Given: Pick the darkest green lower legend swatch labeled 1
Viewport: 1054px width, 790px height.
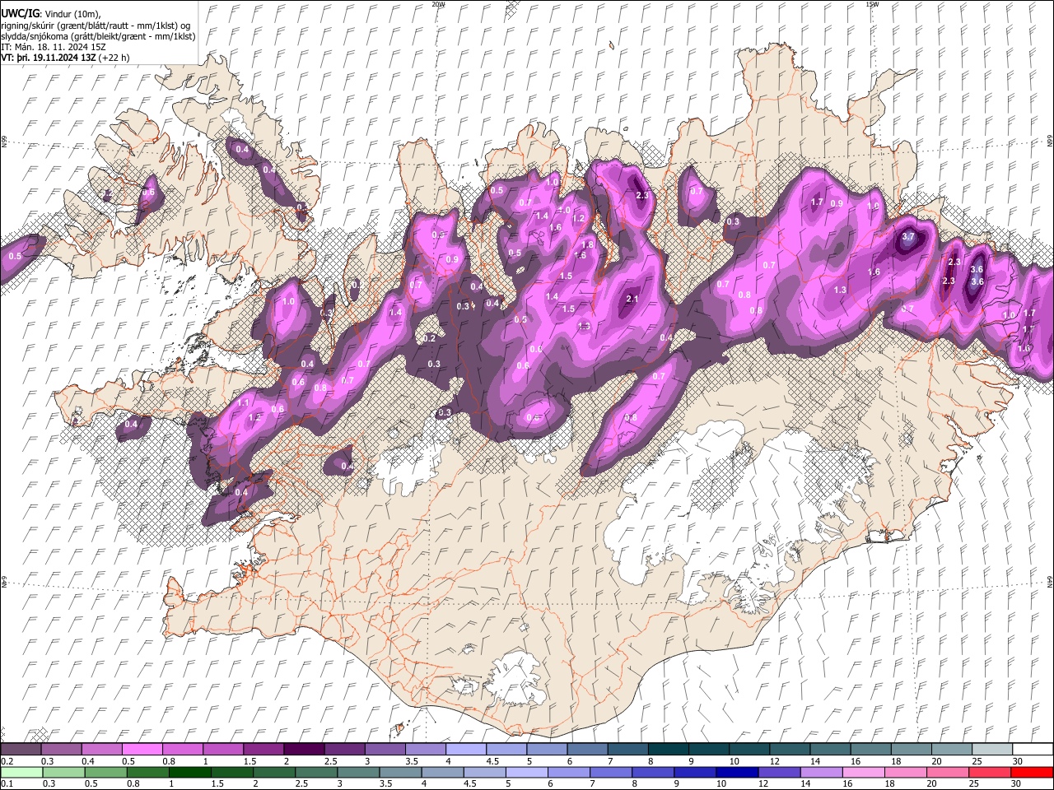Looking at the screenshot, I should [189, 772].
